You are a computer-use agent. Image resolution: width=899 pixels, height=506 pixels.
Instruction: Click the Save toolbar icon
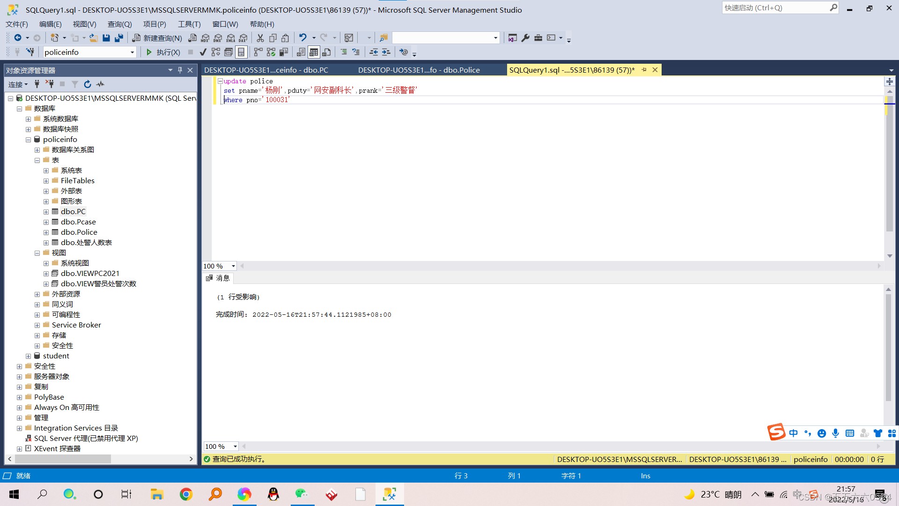tap(106, 38)
